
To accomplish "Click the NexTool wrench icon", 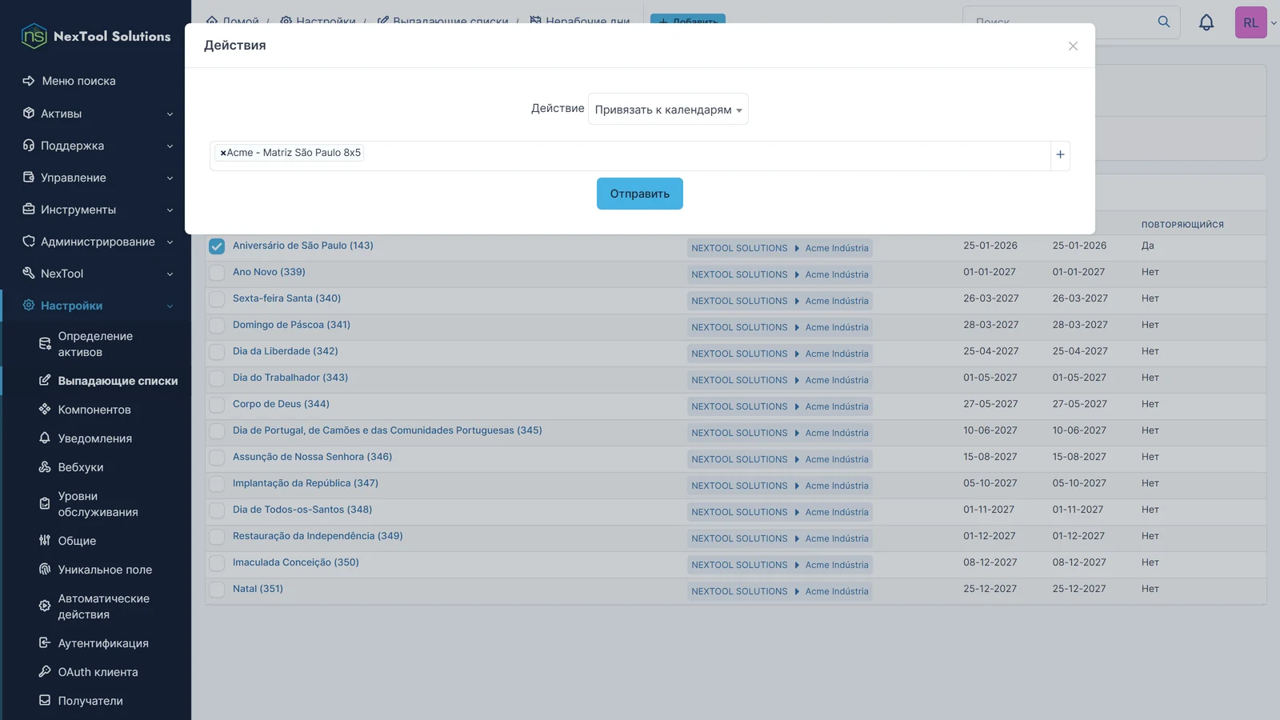I will tap(29, 274).
